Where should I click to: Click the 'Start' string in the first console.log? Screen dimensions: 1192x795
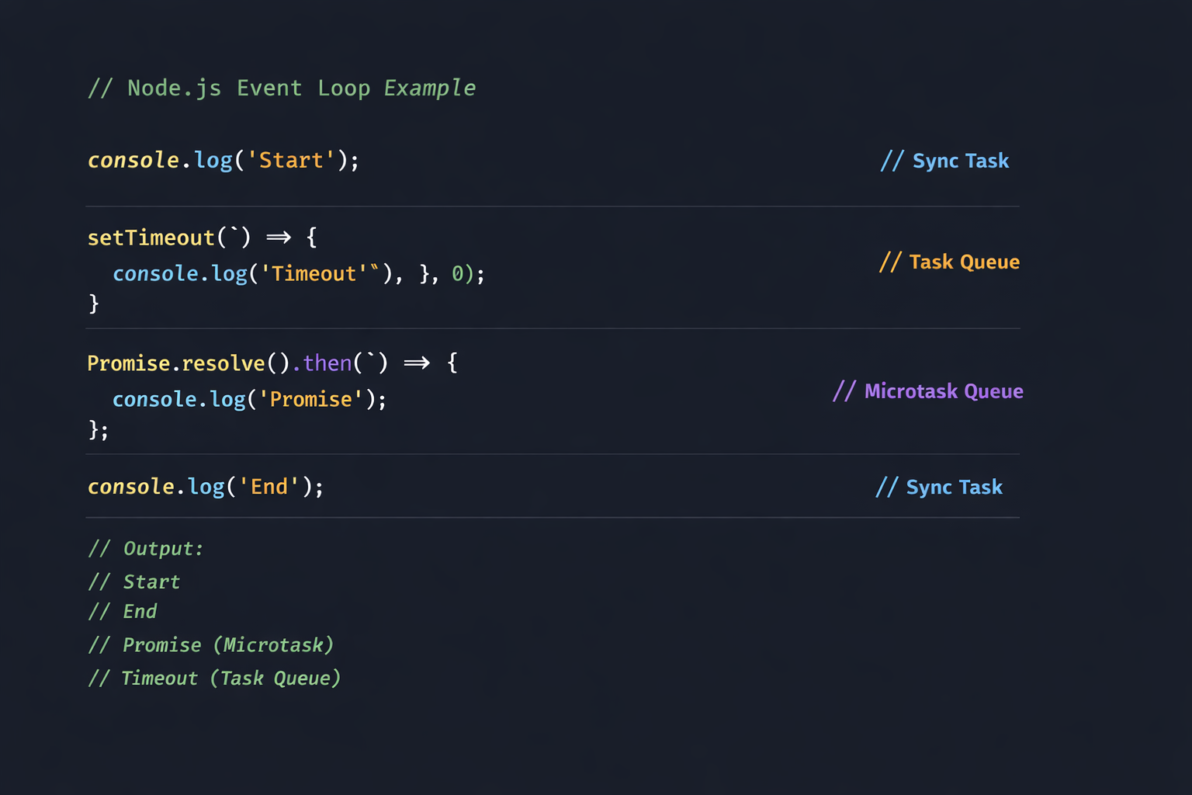pos(291,161)
